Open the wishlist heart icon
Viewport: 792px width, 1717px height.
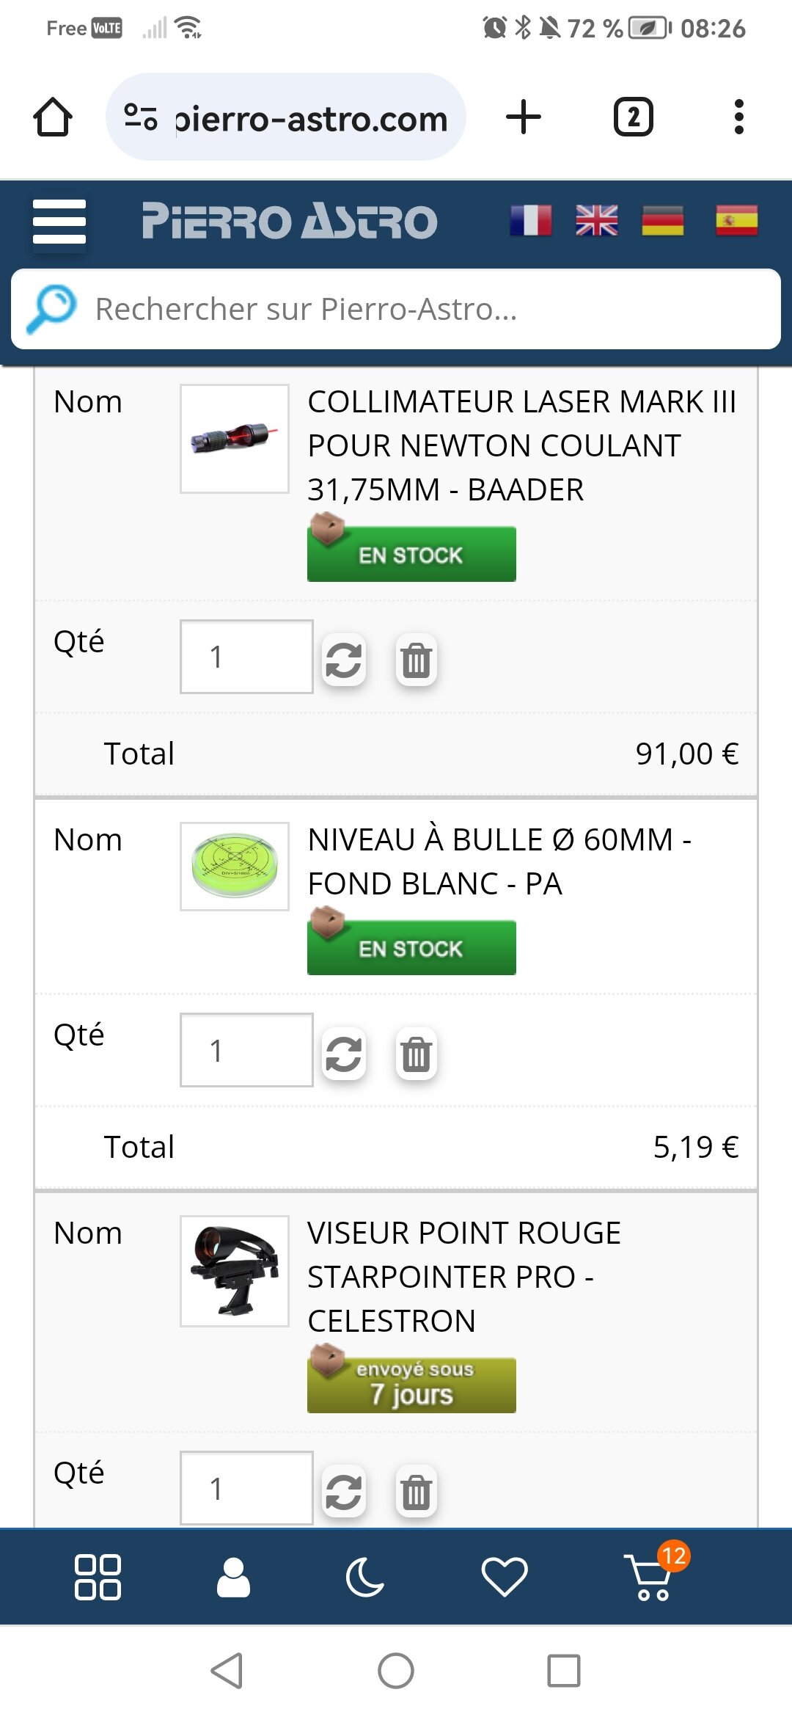504,1577
